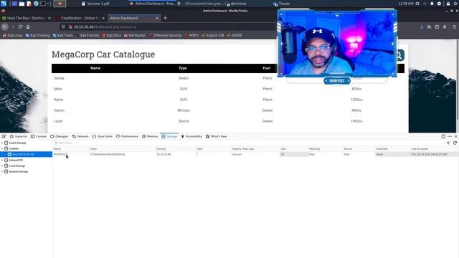Image resolution: width=459 pixels, height=258 pixels.
Task: Open the MSFU bookmark
Action: click(x=191, y=35)
